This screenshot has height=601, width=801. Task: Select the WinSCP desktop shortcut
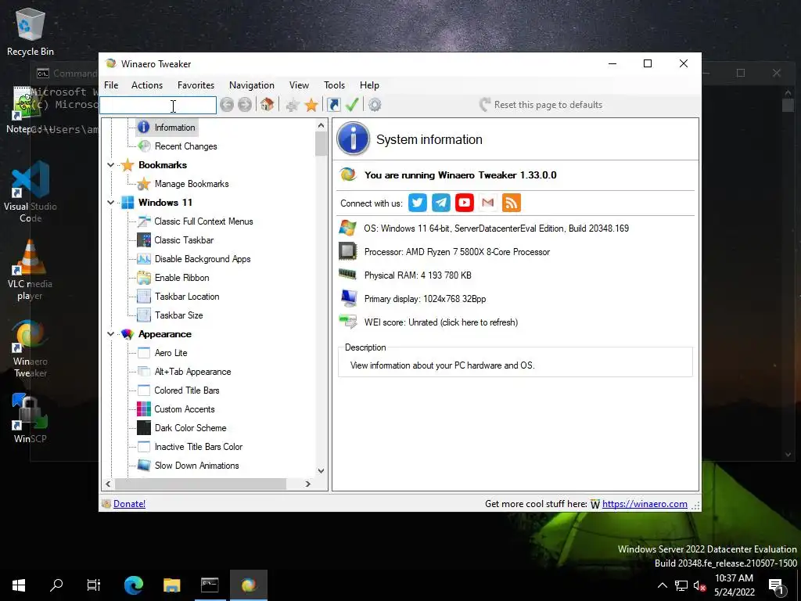[31, 418]
